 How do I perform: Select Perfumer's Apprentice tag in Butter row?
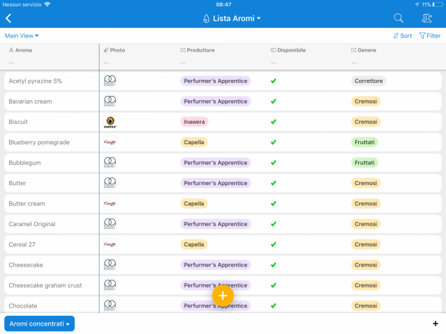(x=215, y=183)
